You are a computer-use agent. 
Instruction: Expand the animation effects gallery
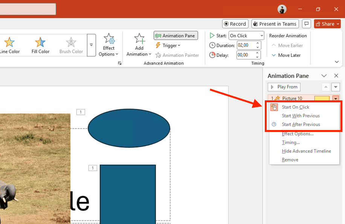point(91,45)
